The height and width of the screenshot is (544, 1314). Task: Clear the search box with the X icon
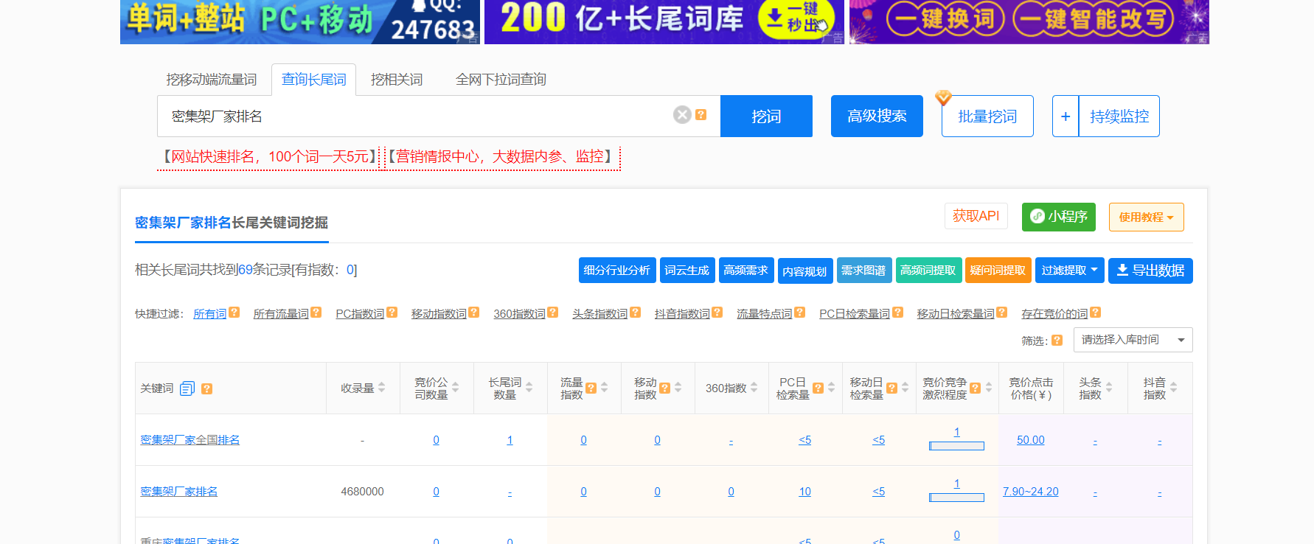pos(682,115)
